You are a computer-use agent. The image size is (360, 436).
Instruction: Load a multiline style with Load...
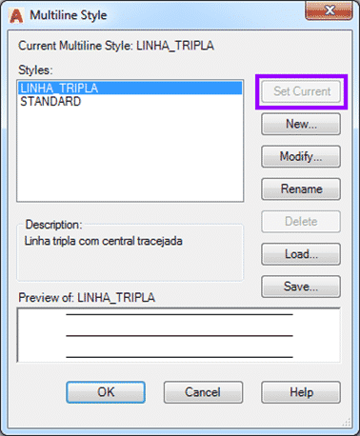(x=301, y=254)
